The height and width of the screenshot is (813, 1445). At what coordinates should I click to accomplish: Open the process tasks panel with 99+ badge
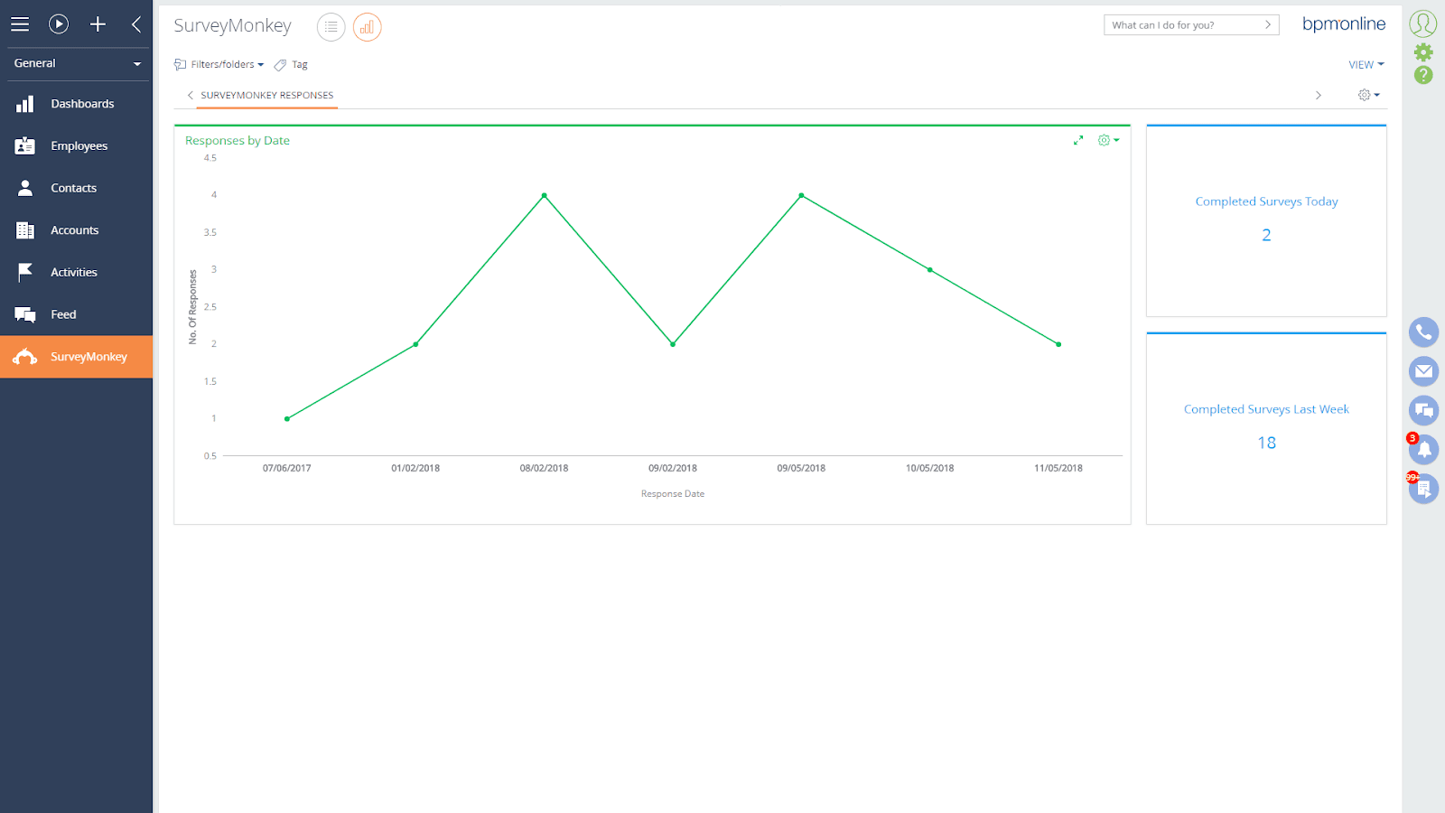click(1423, 489)
